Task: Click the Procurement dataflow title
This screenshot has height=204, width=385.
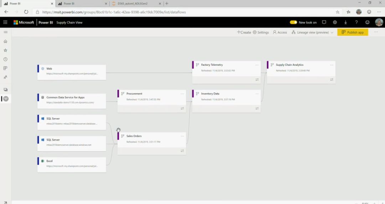Action: (134, 94)
